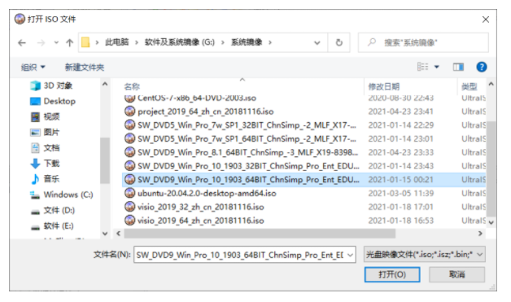
Task: Select 此电脑 in the address path
Action: pyautogui.click(x=116, y=42)
